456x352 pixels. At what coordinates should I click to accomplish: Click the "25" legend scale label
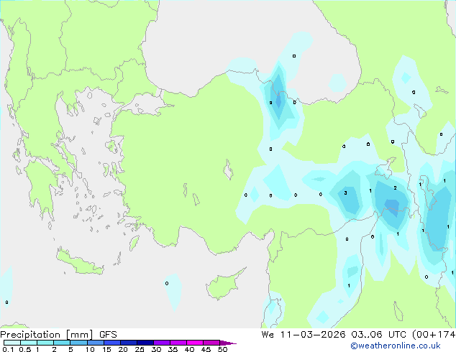[x=140, y=349]
